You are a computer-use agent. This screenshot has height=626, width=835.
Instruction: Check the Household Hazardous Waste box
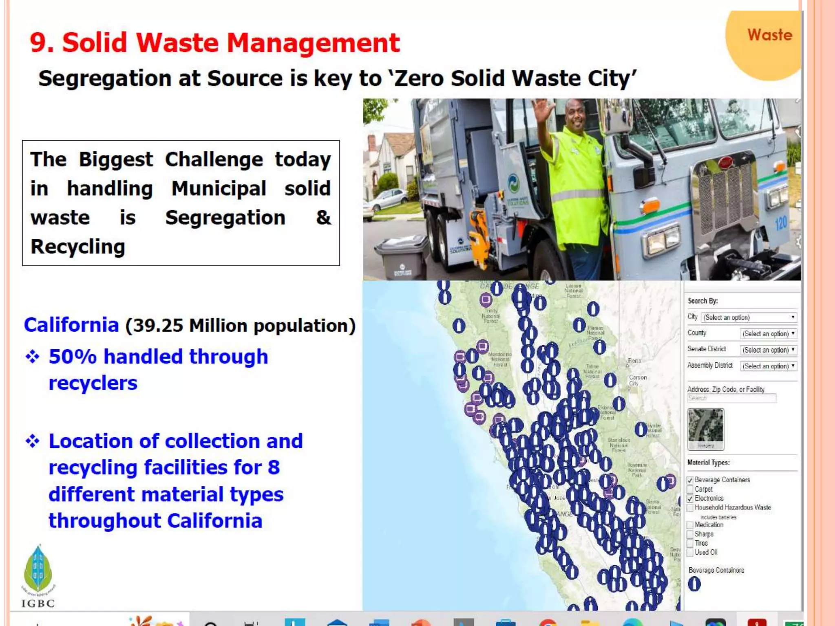tap(690, 508)
